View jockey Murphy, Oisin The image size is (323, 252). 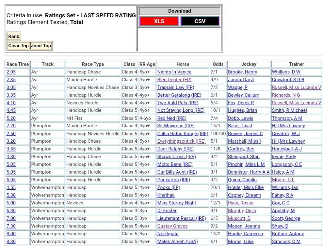242,211
